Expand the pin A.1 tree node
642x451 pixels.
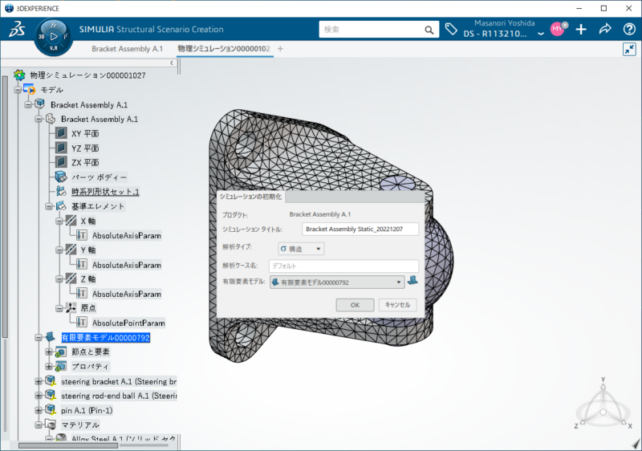tap(39, 409)
